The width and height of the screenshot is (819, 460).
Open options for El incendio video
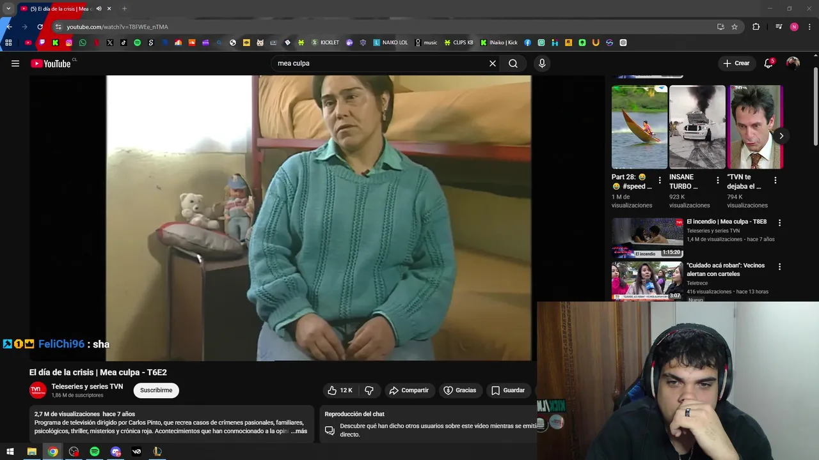tap(779, 223)
